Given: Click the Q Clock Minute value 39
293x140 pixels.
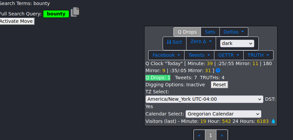Looking at the screenshot, I should (x=210, y=64).
